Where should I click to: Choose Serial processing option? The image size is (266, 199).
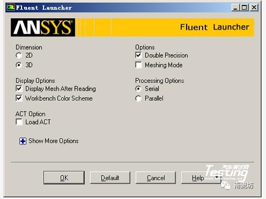point(138,88)
